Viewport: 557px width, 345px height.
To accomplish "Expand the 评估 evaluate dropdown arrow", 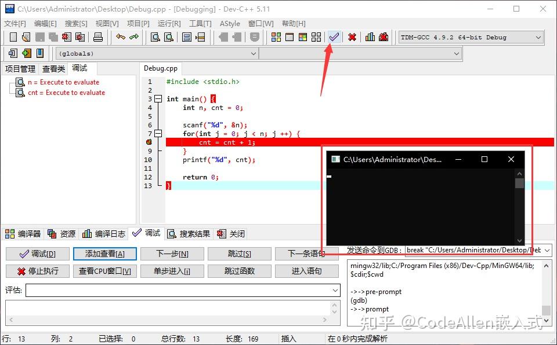I will point(335,291).
